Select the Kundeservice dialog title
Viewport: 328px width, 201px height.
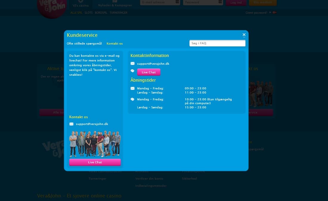(82, 35)
